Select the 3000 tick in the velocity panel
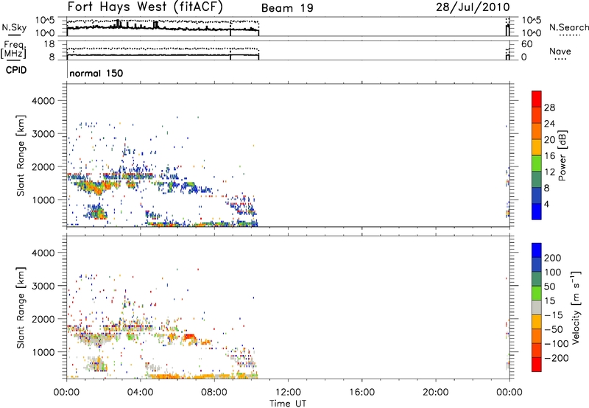Viewport: 589px width, 408px height. pos(43,286)
